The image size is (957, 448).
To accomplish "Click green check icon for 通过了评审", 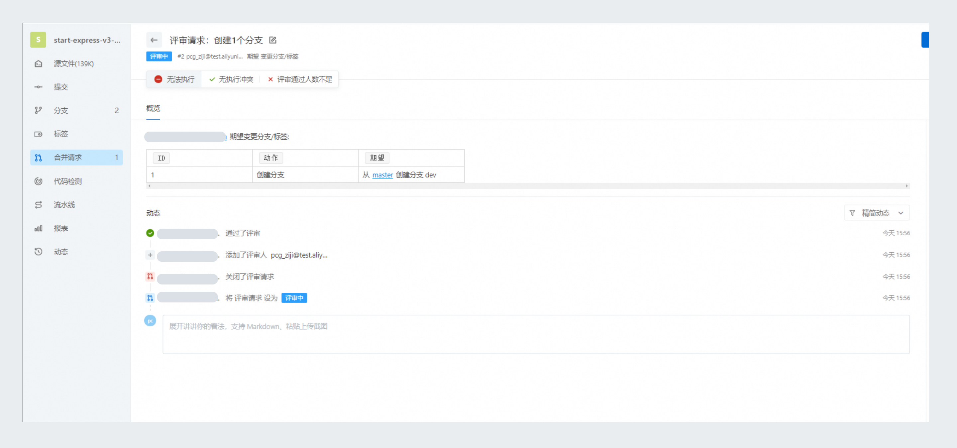I will pyautogui.click(x=150, y=233).
